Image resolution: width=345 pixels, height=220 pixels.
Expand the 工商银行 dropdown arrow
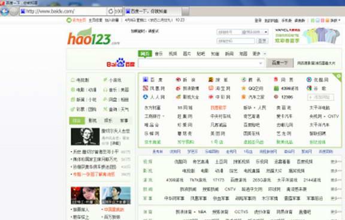pyautogui.click(x=164, y=116)
